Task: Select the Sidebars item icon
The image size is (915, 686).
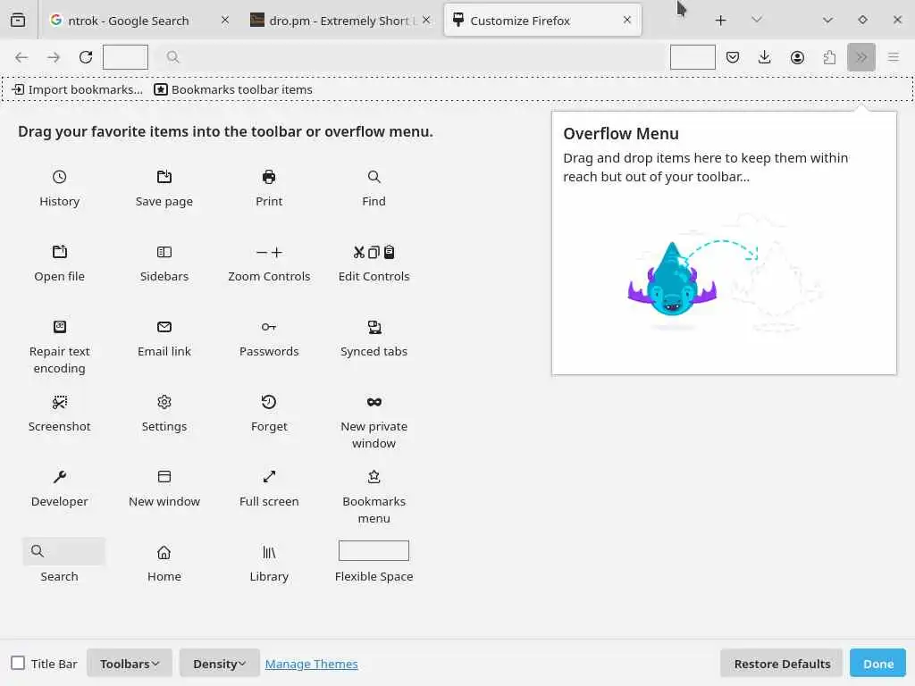Action: pos(164,252)
